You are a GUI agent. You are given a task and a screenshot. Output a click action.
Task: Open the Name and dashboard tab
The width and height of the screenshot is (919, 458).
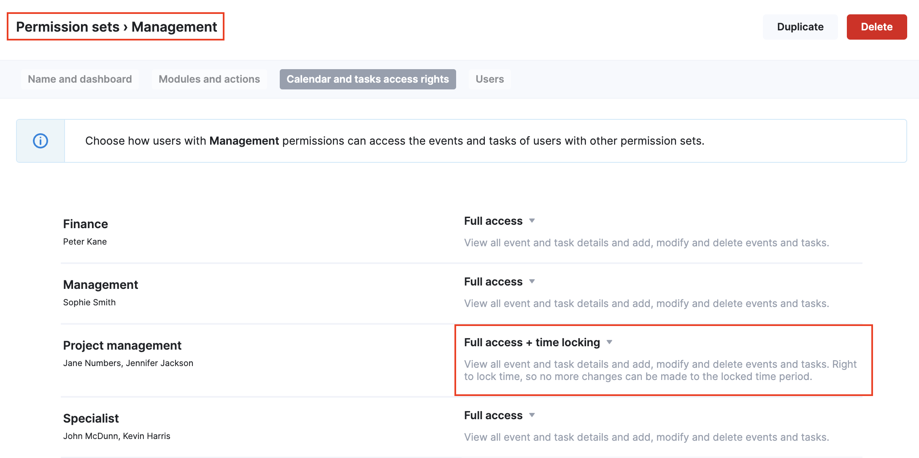coord(80,79)
